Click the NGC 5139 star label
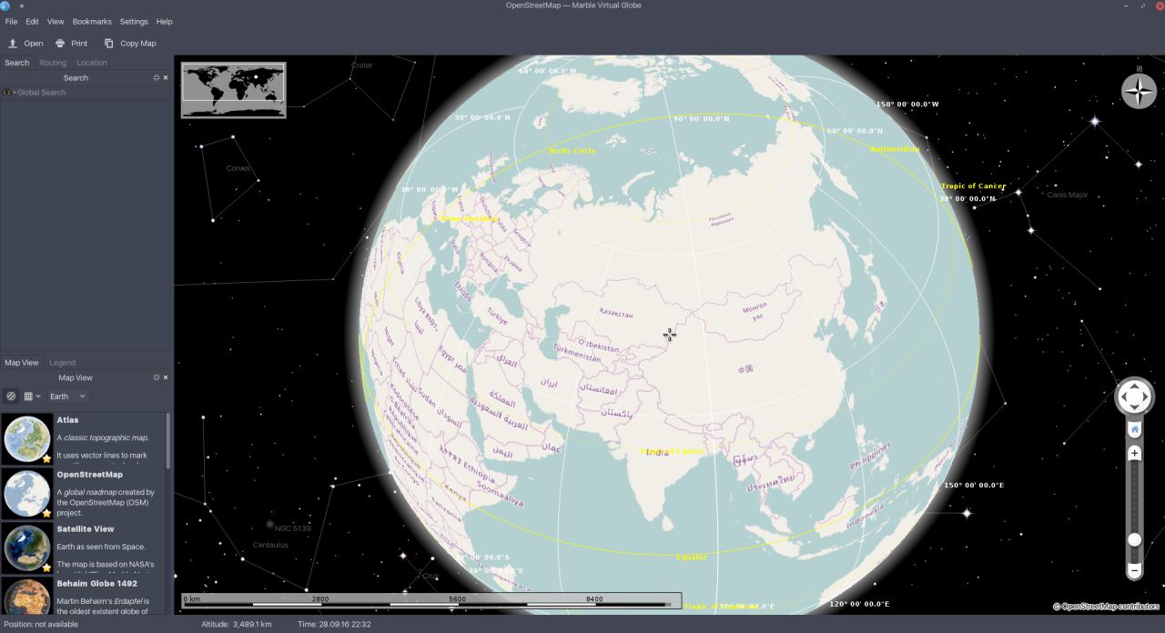 click(293, 527)
